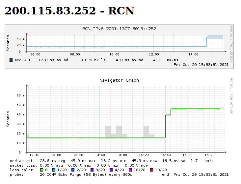The height and width of the screenshot is (184, 241).
Task: Click the red 19/20 loss color swatch
Action: click(x=151, y=170)
